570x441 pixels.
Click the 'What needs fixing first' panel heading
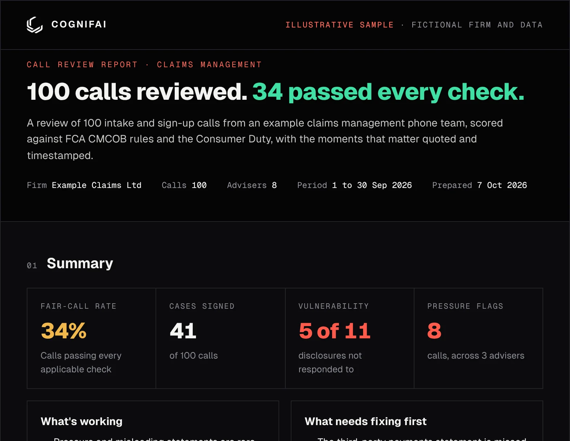pos(366,421)
